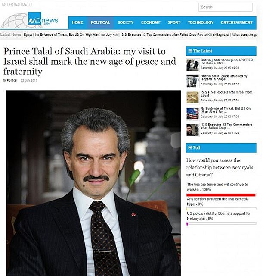Click the AWDnews logo
Screen dimensions: 263x276
tap(43, 19)
